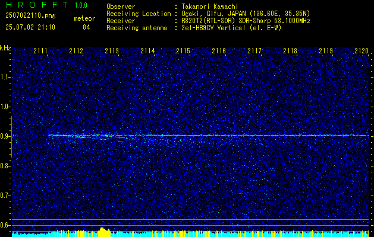The width and height of the screenshot is (374, 237).
Task: Click the meteor label
Action: click(x=84, y=18)
